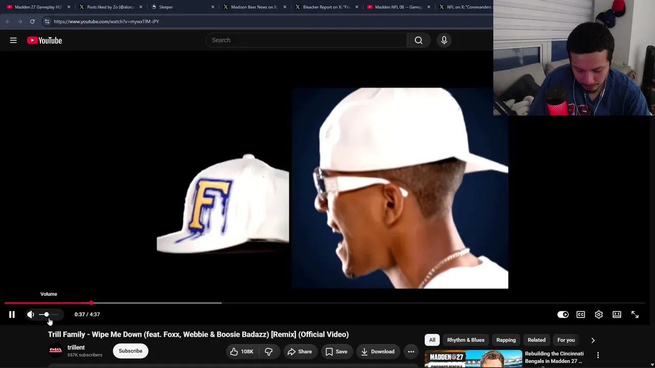Click the 557K subscribers count
The height and width of the screenshot is (368, 655).
point(85,355)
